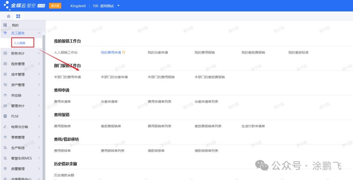The image size is (353, 180).
Task: Open 成本管理 in the side menu
Action: click(18, 74)
